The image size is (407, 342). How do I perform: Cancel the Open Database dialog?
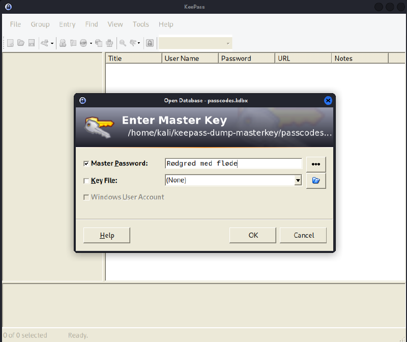coord(304,235)
